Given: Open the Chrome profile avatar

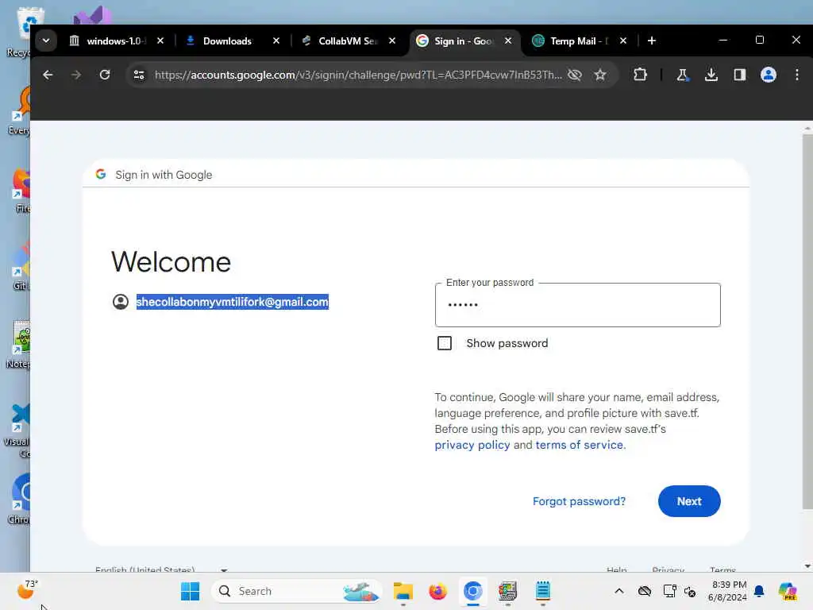Looking at the screenshot, I should [x=769, y=75].
